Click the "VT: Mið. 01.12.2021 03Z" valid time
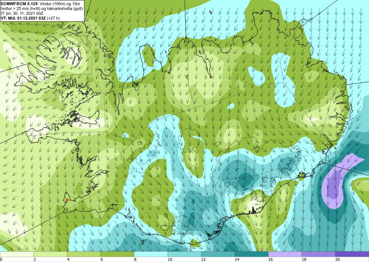 [24, 18]
